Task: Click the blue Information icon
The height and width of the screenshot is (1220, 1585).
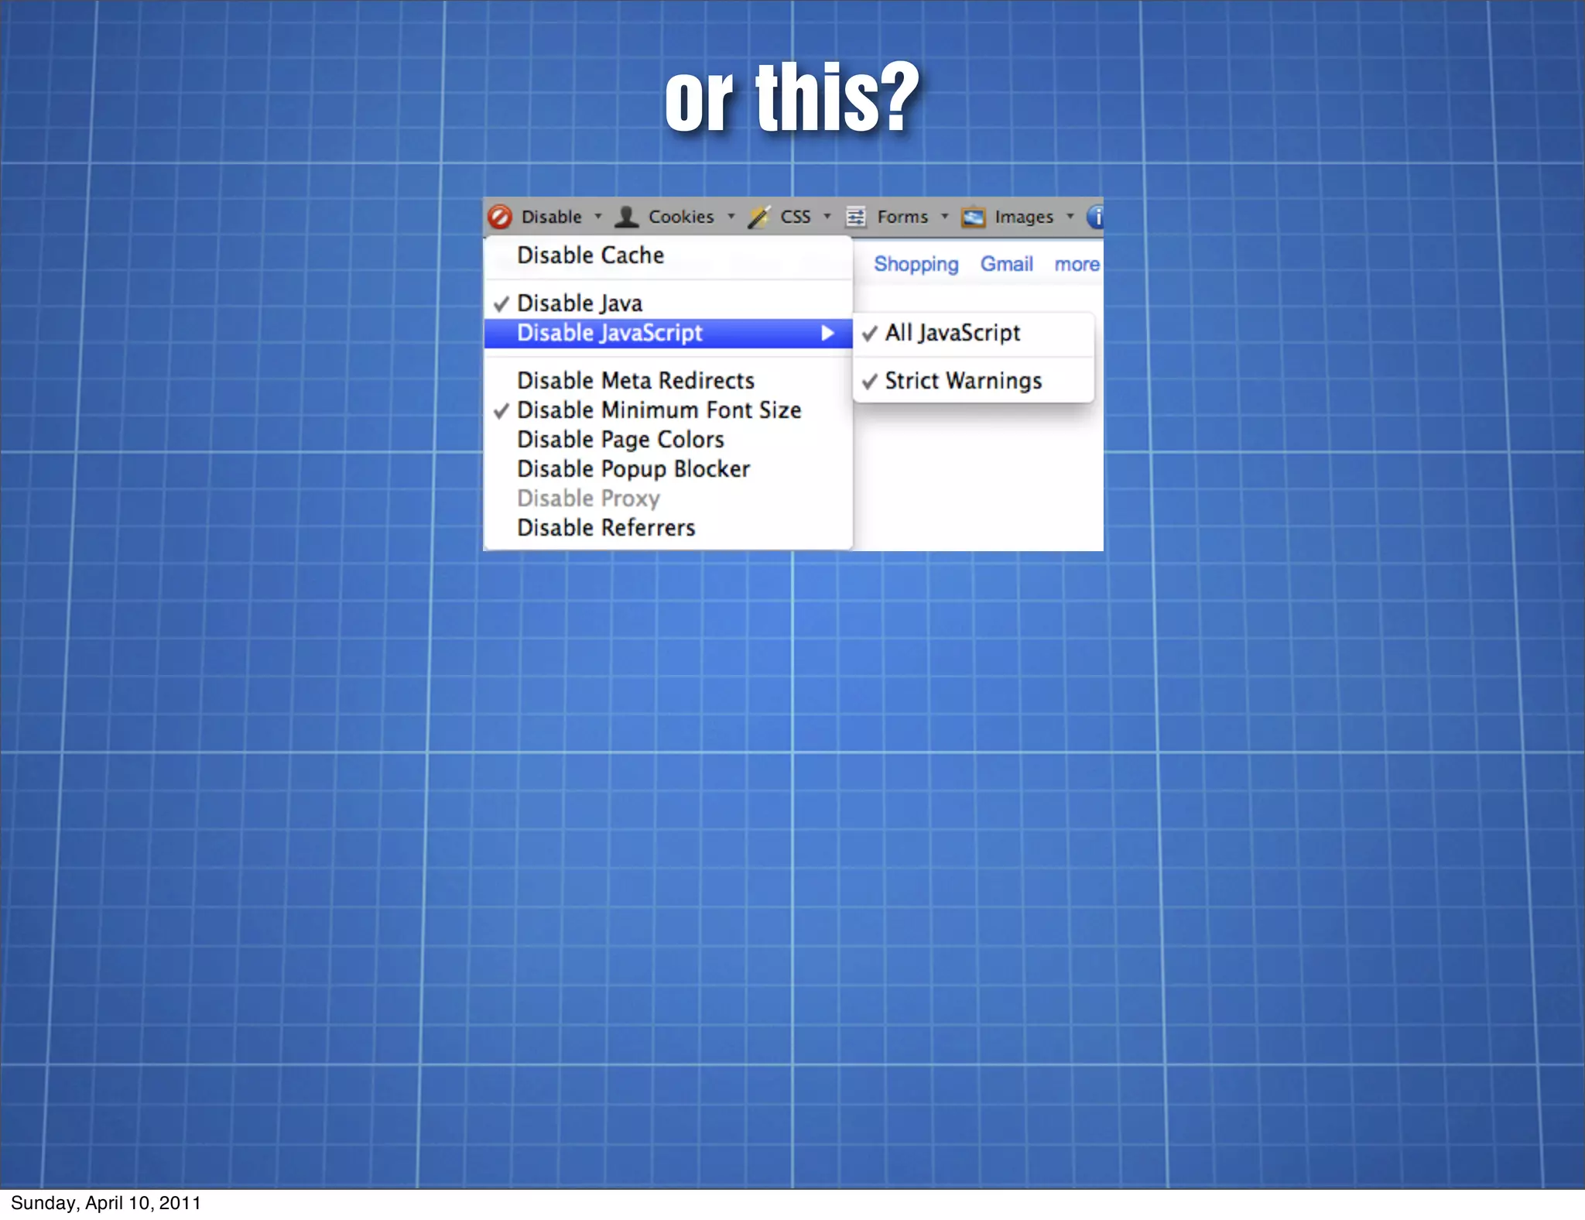Action: (x=1095, y=217)
